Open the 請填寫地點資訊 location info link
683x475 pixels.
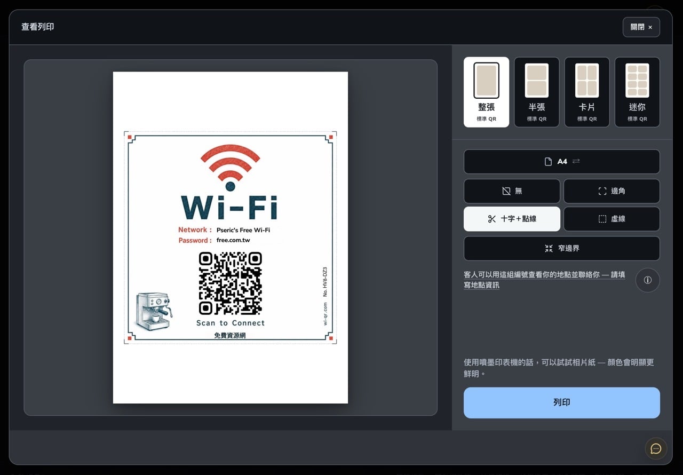coord(544,280)
